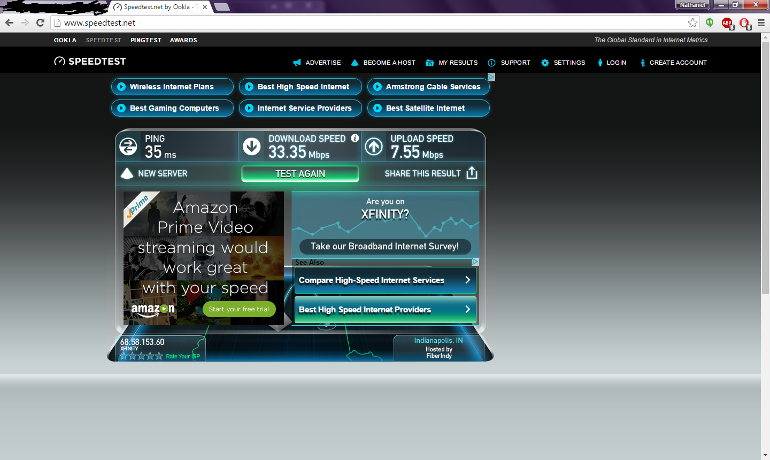770x460 pixels.
Task: Click the Amazon Prime Video ad image
Action: point(204,258)
